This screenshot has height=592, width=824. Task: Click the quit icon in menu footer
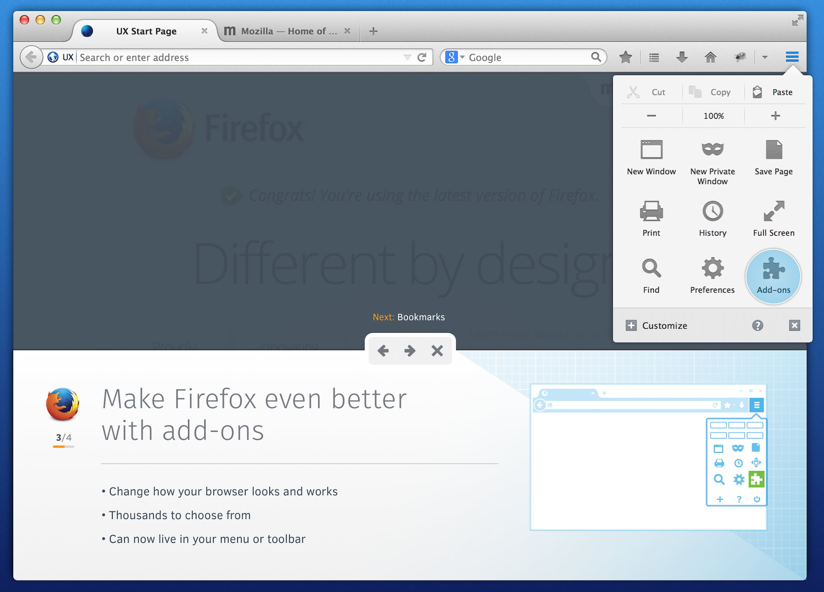point(795,325)
